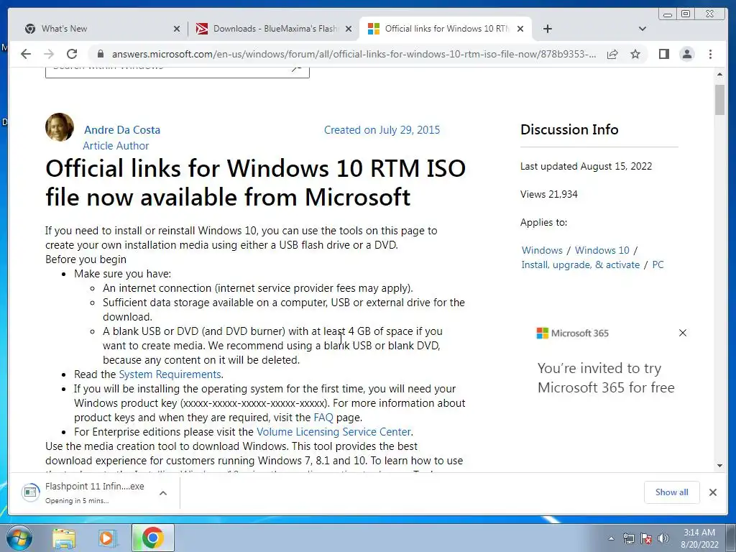The height and width of the screenshot is (552, 736).
Task: Close the Official links tab
Action: [520, 29]
